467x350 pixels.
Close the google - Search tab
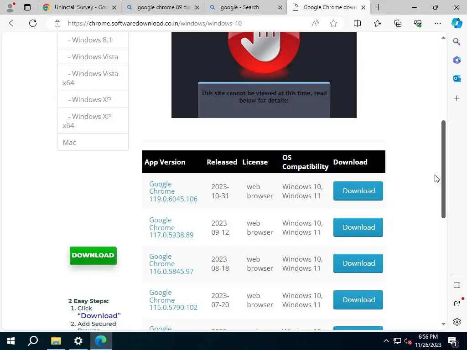(x=280, y=8)
